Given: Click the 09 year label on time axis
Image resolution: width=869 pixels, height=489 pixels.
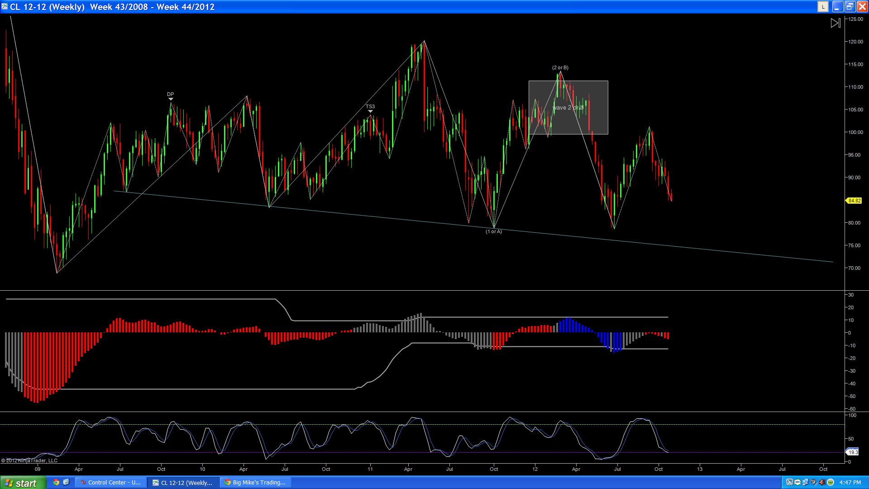Looking at the screenshot, I should click(x=38, y=469).
